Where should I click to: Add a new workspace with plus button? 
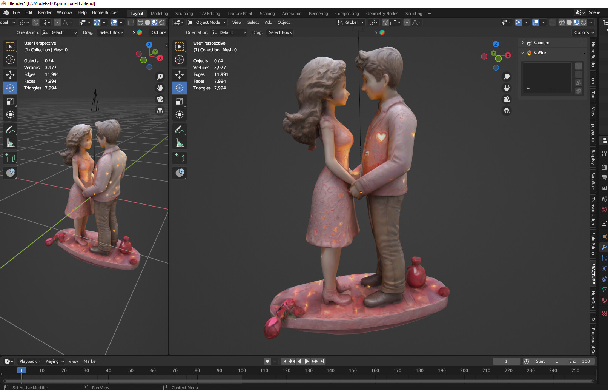tap(430, 14)
